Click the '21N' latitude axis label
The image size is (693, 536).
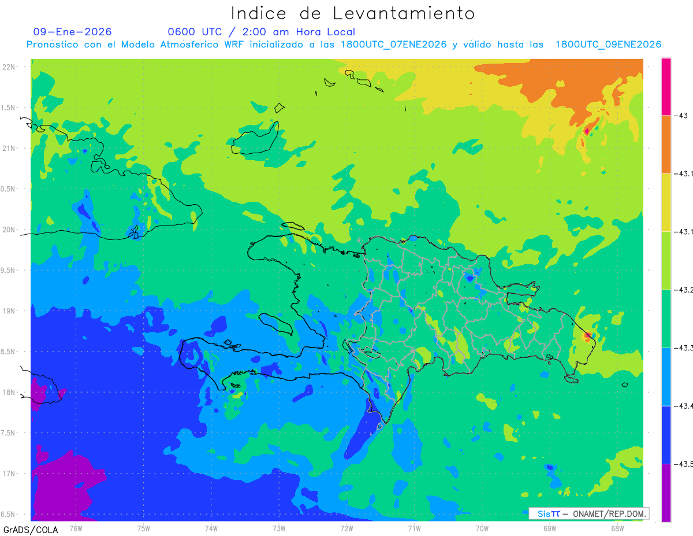click(9, 148)
